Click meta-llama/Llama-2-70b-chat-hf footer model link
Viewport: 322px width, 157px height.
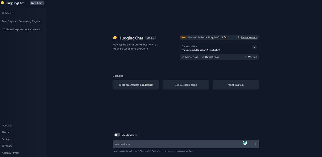(136, 151)
